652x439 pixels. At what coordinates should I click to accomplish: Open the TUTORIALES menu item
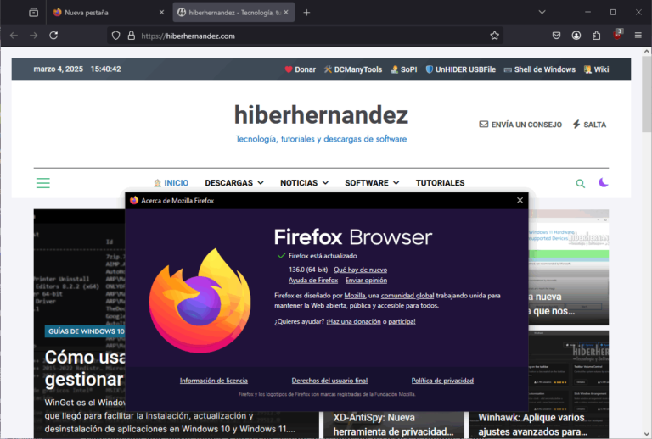tap(440, 183)
